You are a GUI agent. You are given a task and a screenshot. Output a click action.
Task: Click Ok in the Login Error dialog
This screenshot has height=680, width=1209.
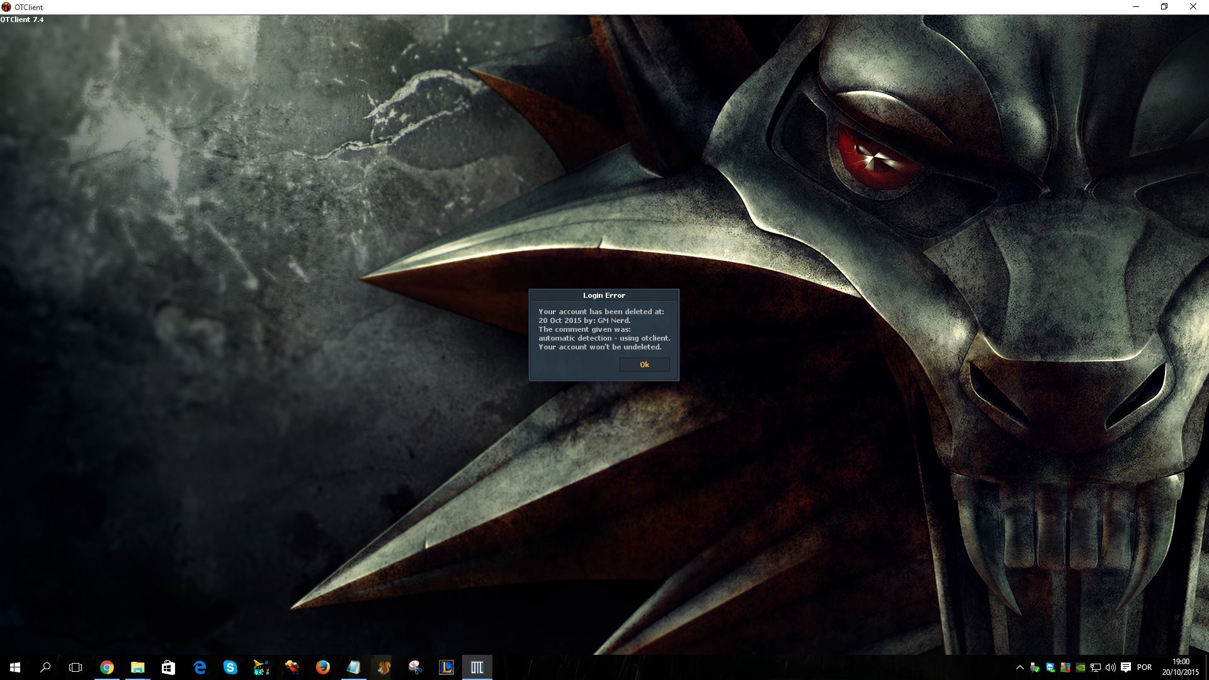pos(644,365)
